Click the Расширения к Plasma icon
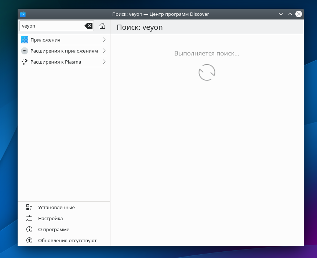Screen dimensions: 317x258 (x=25, y=62)
